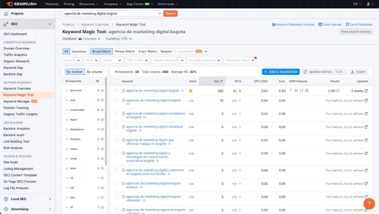Refresh metrics for 'agencias de marketing digital bogota' row

(x=366, y=101)
